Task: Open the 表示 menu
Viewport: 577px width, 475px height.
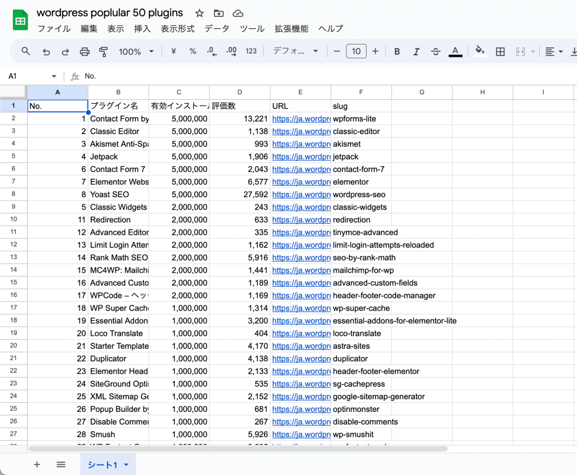Action: 116,29
